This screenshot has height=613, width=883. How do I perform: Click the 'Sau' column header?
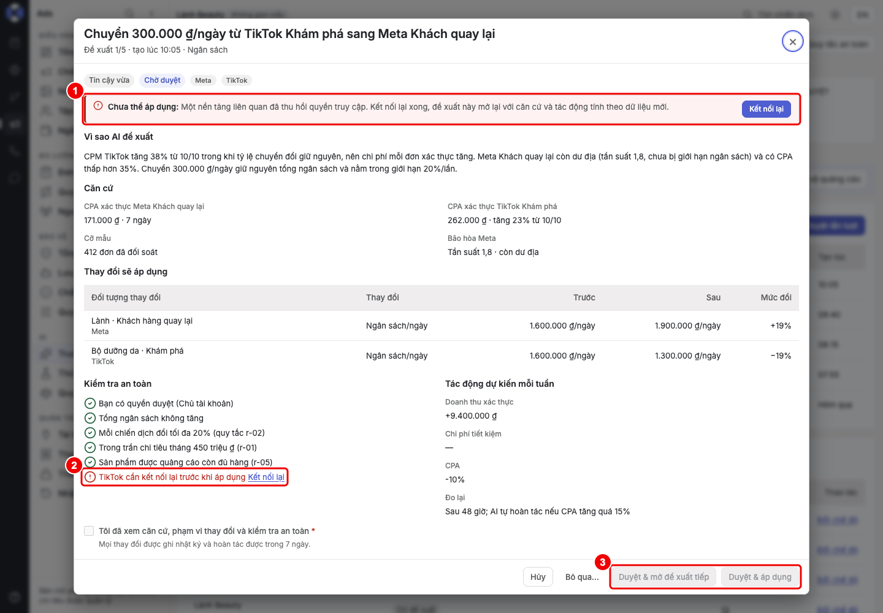(713, 297)
